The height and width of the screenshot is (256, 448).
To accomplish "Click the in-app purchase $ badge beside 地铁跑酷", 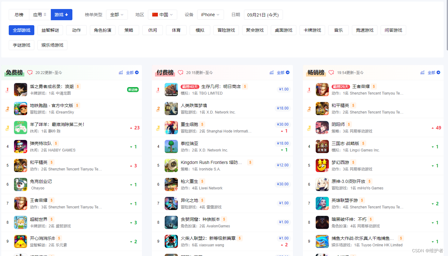I will [77, 105].
